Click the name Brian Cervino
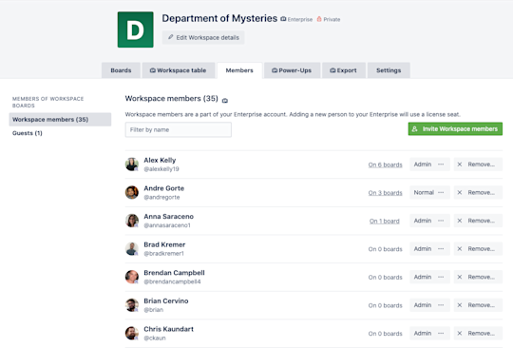The height and width of the screenshot is (349, 513). click(x=166, y=301)
